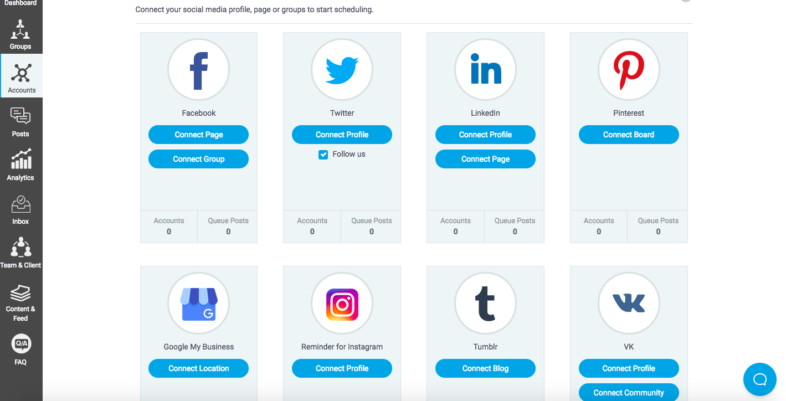This screenshot has width=786, height=401.
Task: Go to Posts in the sidebar
Action: 20,122
